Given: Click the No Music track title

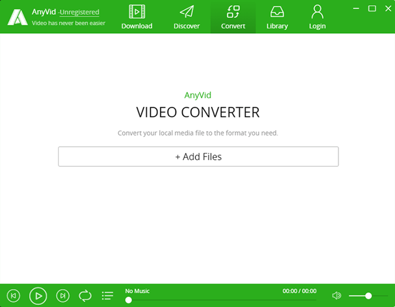Looking at the screenshot, I should (137, 291).
